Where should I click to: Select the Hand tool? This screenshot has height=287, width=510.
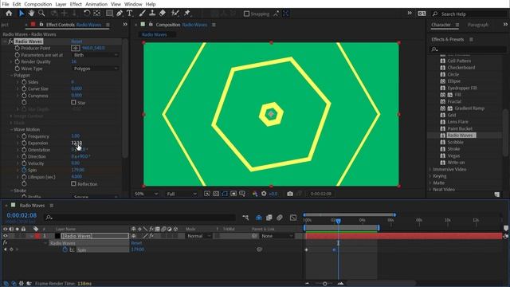[x=31, y=14]
